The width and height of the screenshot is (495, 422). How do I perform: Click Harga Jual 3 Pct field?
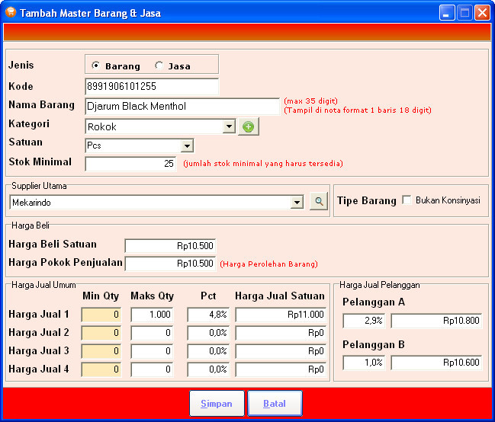click(208, 351)
